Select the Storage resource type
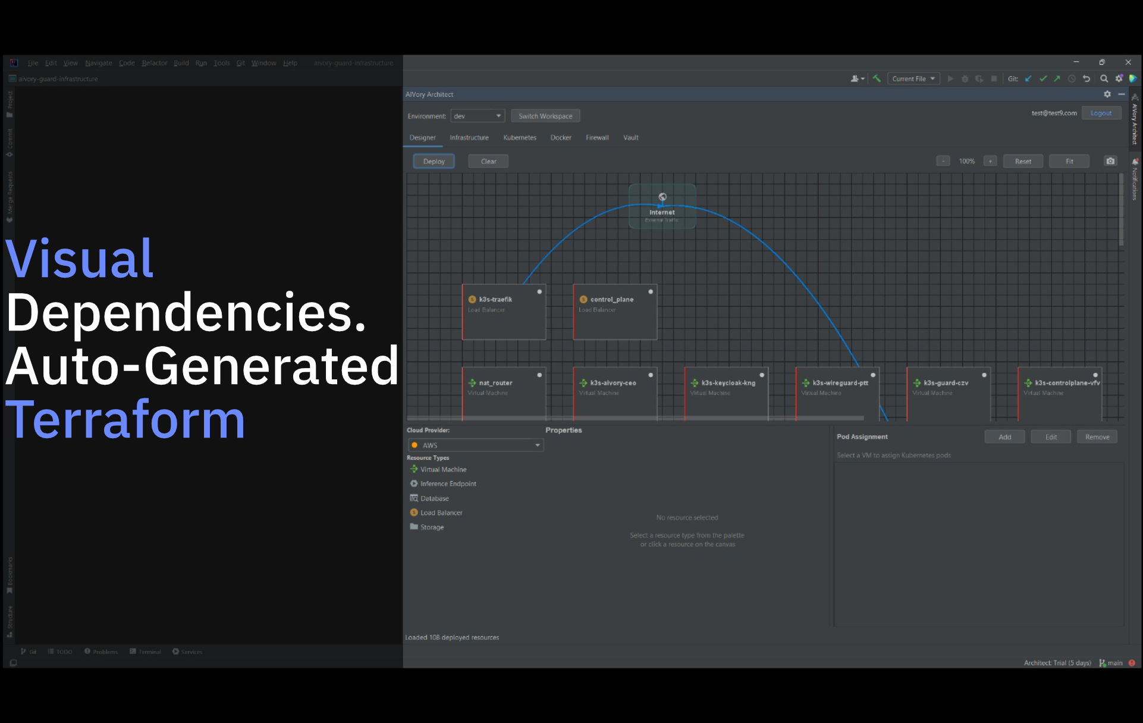Image resolution: width=1143 pixels, height=723 pixels. 432,527
